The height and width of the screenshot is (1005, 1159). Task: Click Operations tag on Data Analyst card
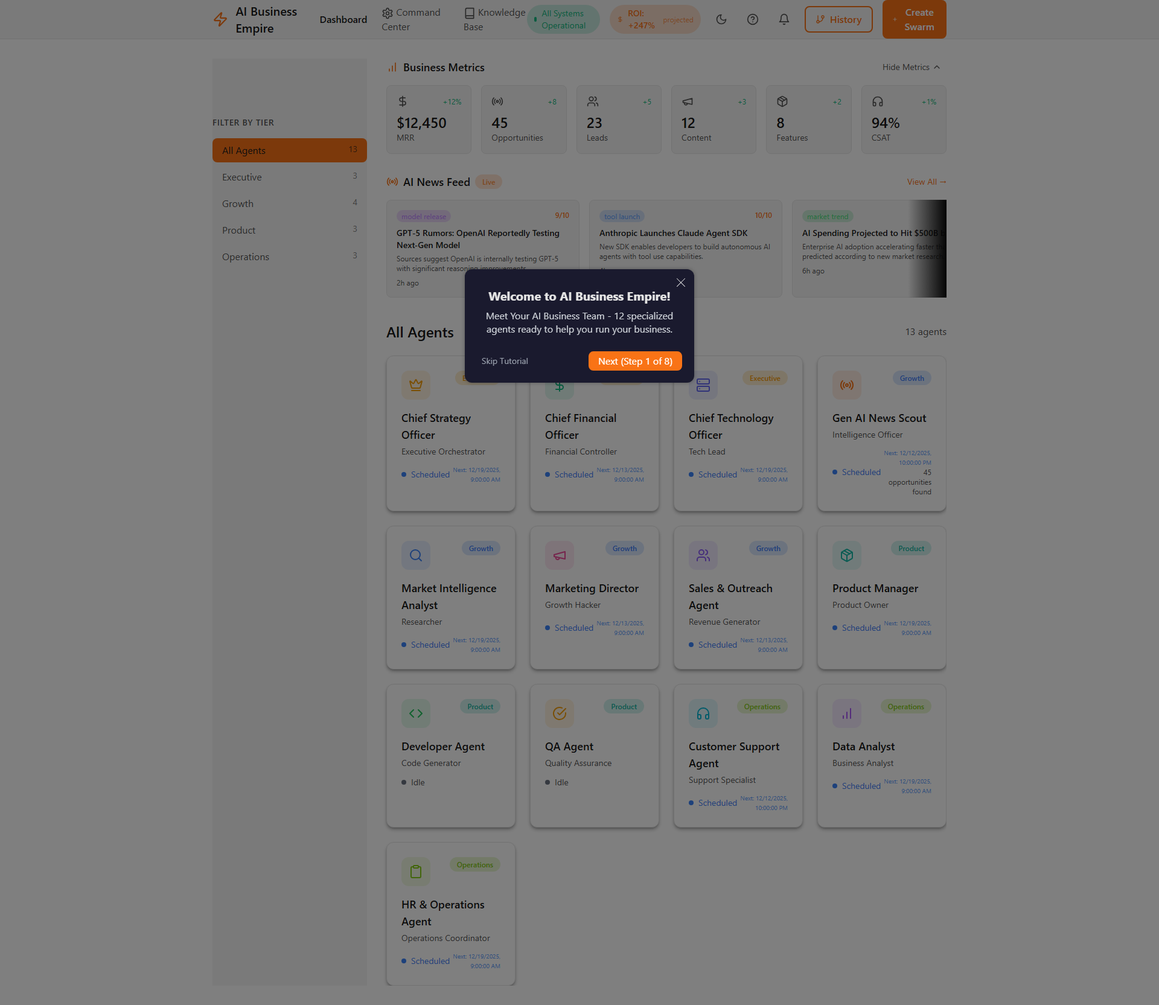[905, 707]
